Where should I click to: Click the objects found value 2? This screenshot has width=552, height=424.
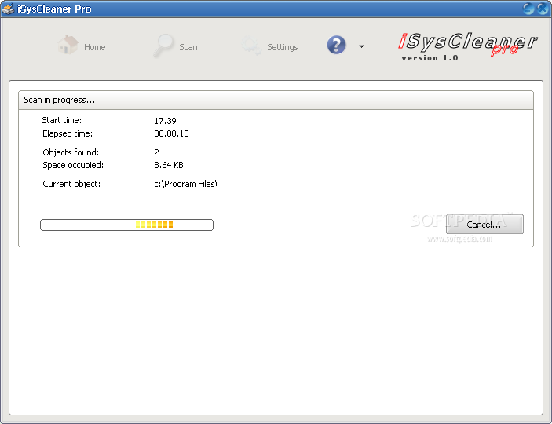tap(157, 152)
